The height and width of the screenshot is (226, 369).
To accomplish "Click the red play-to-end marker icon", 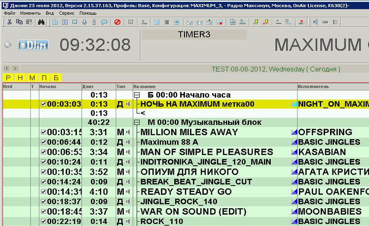I will pos(301,22).
